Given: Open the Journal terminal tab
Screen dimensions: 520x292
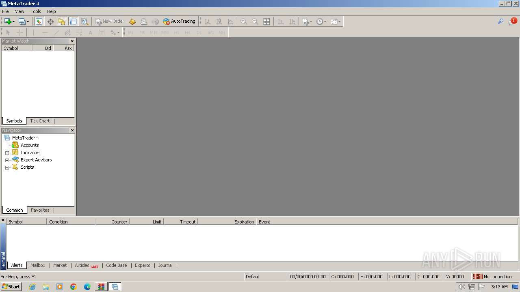Looking at the screenshot, I should (165, 265).
